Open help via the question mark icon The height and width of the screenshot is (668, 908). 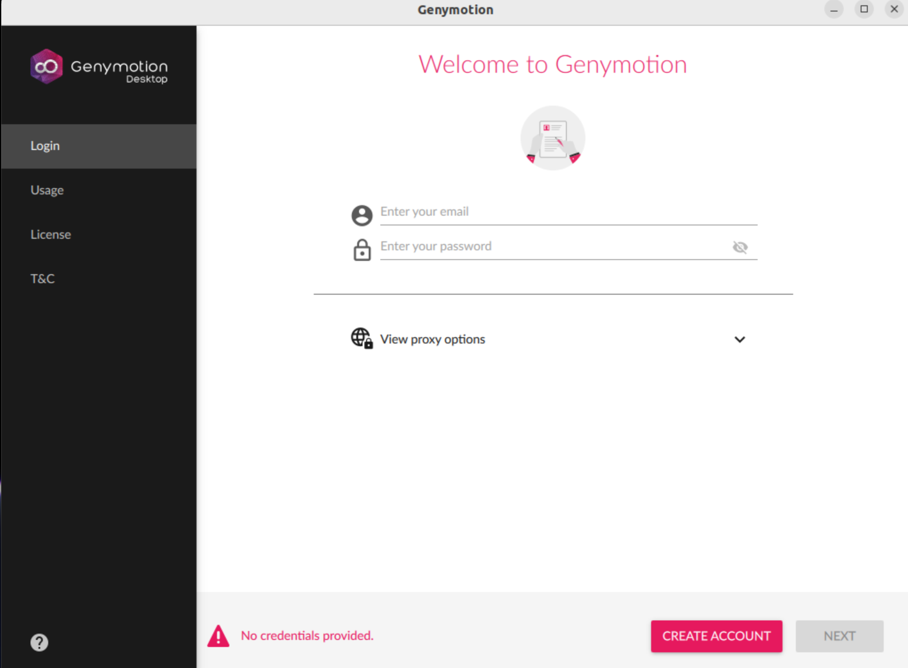[x=39, y=643]
